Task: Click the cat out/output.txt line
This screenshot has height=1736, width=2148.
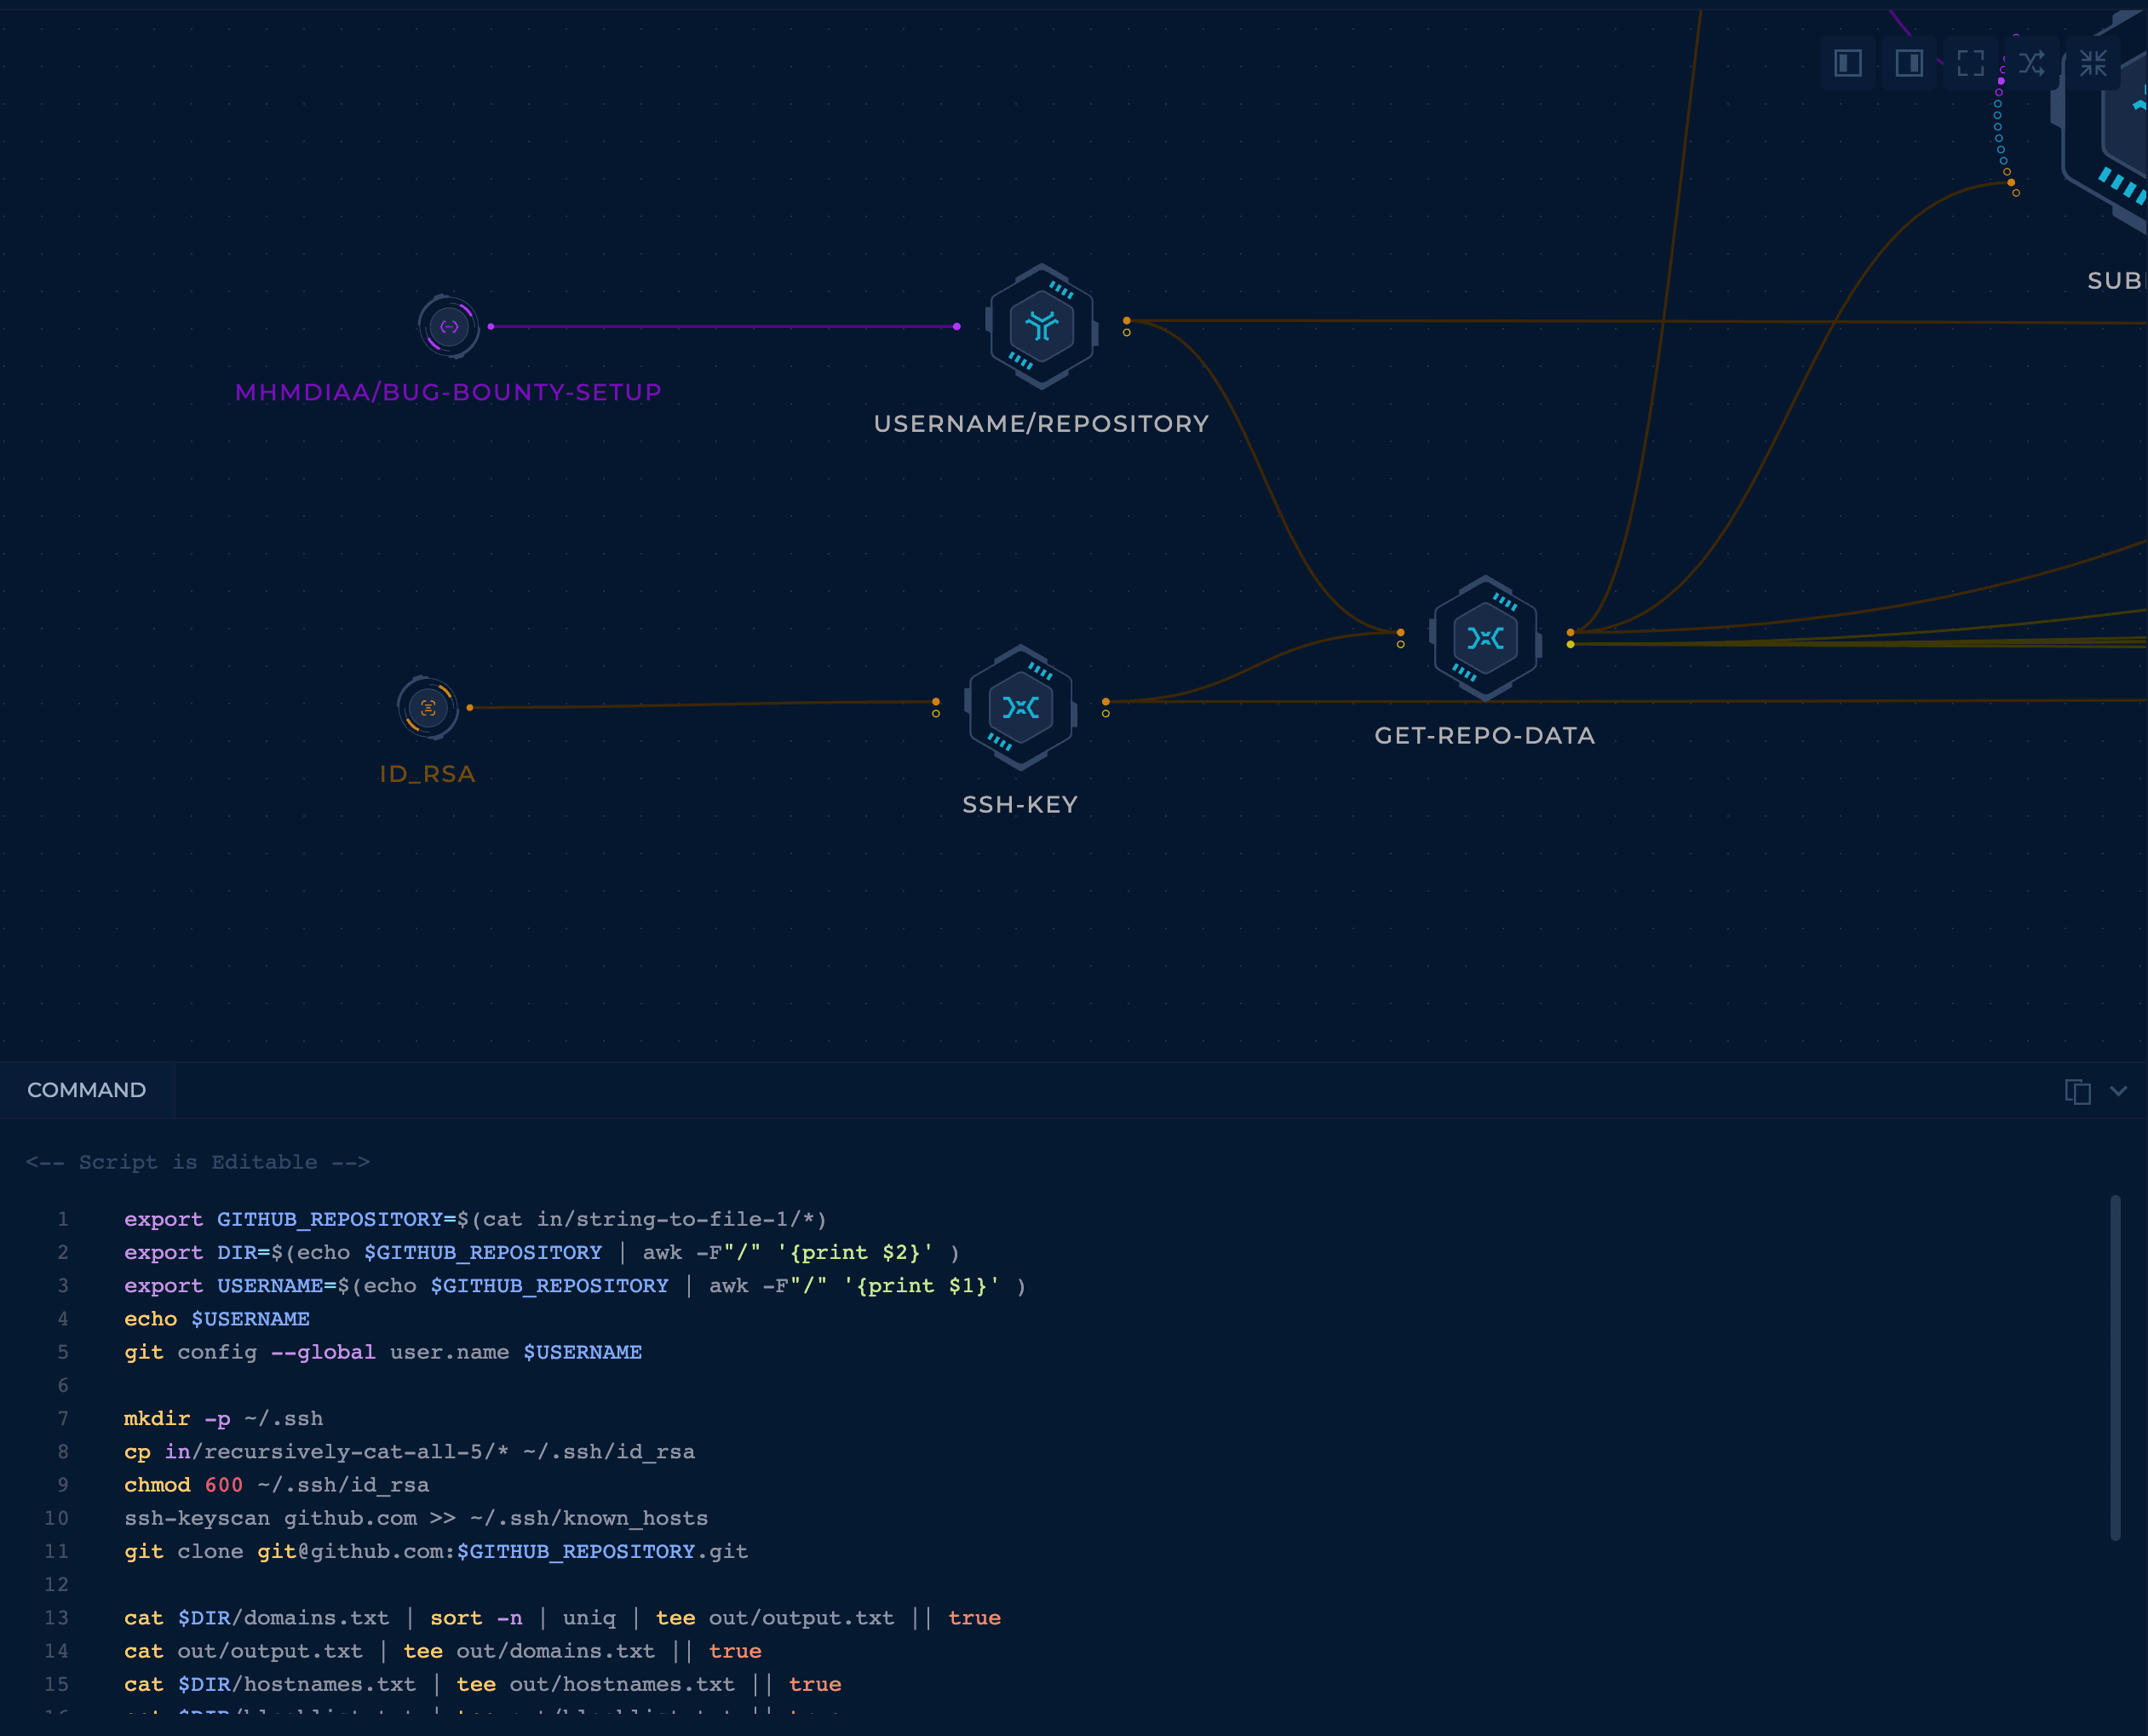Action: tap(443, 1651)
